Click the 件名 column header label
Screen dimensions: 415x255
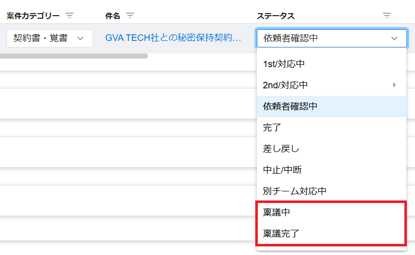coord(113,16)
